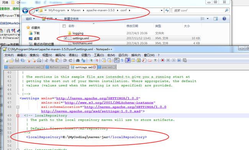Tick the select-all checkbox beside the 名称 header

(x=64, y=26)
